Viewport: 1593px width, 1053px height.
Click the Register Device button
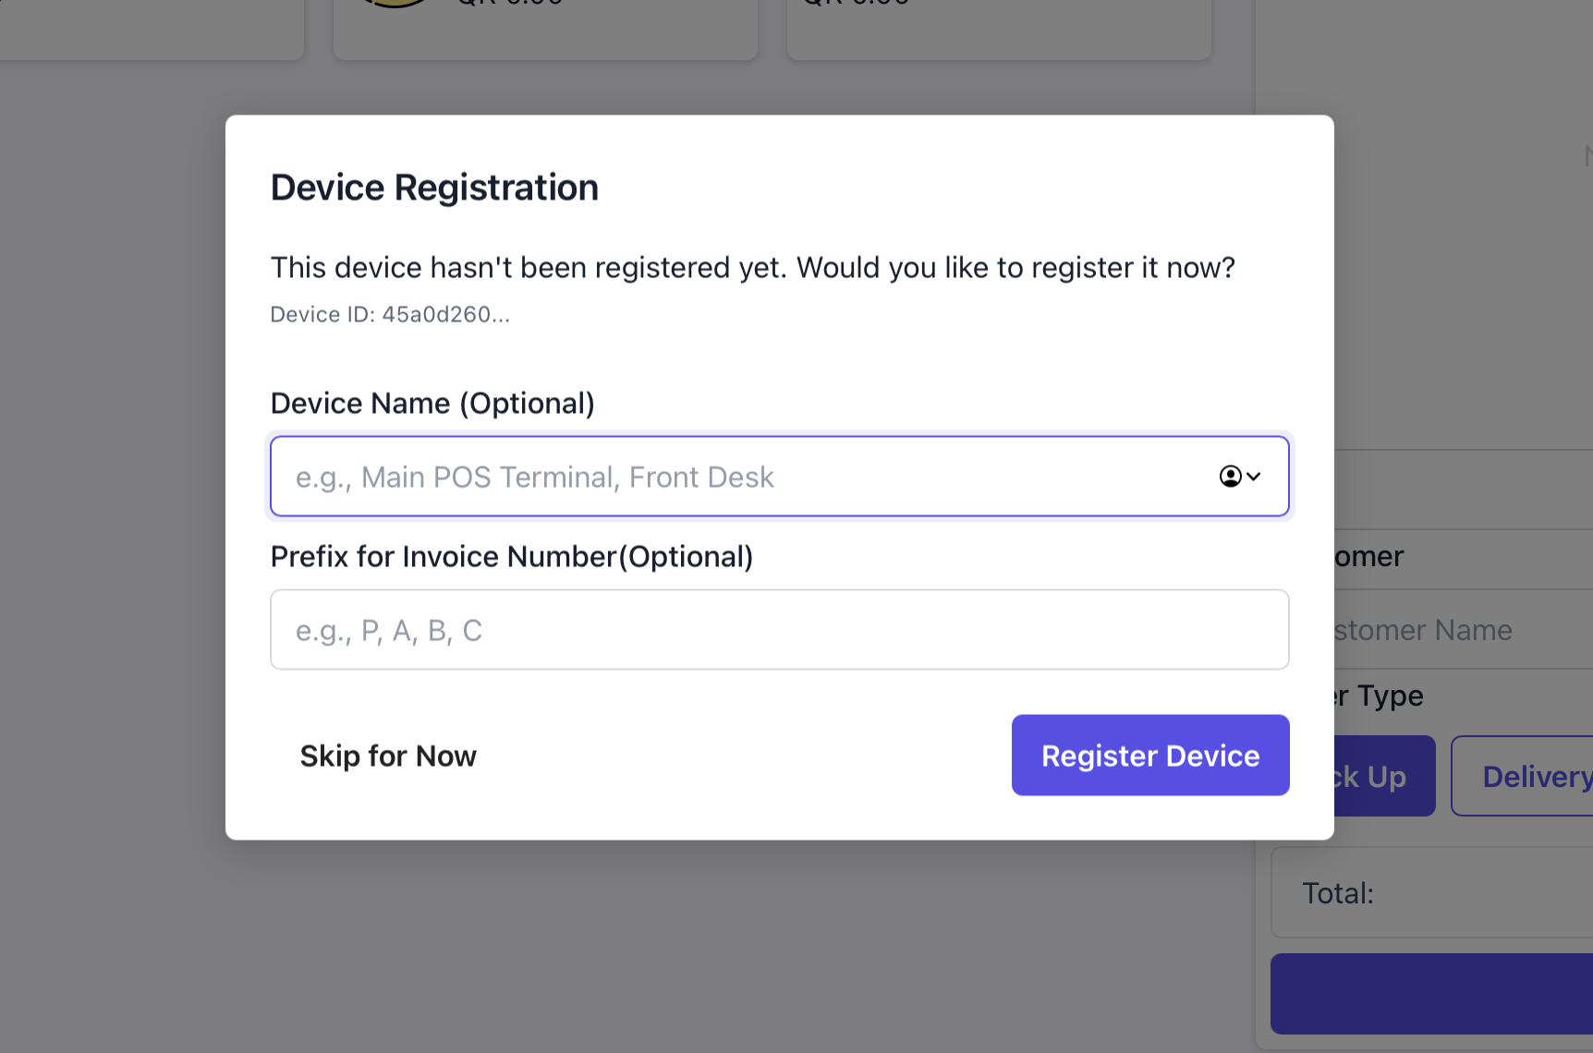tap(1149, 756)
